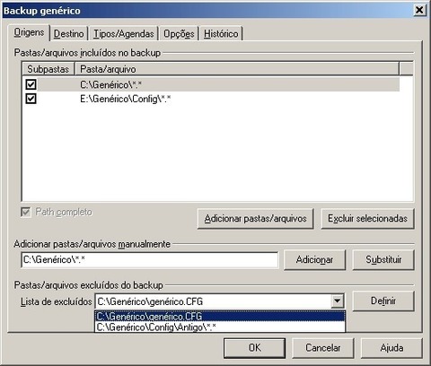Viewport: 431px width, 366px height.
Task: Click the Definir button
Action: coord(383,301)
